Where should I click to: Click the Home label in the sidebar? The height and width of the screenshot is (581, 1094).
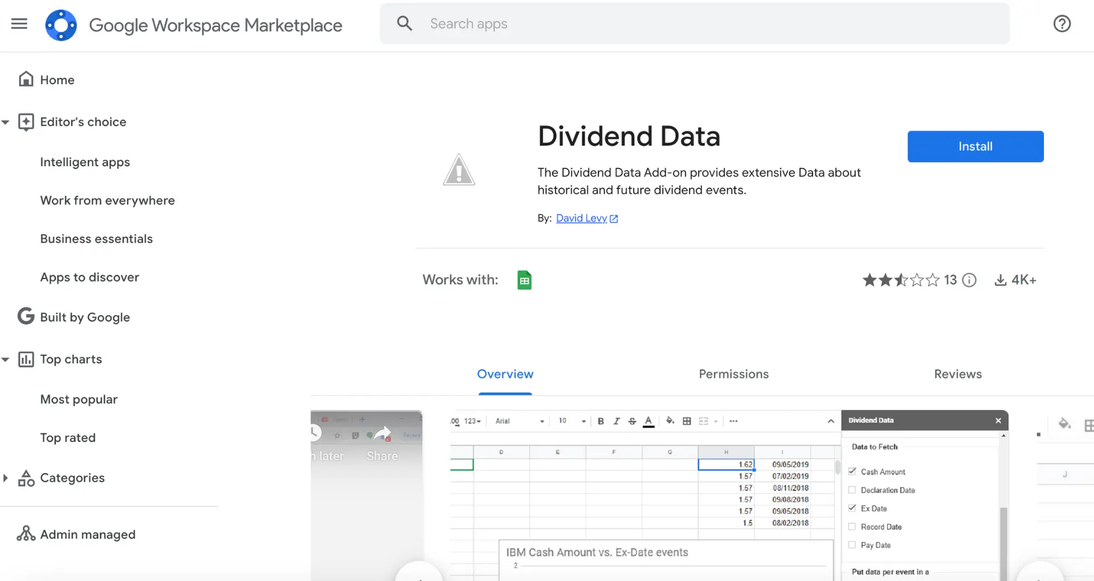(x=57, y=80)
